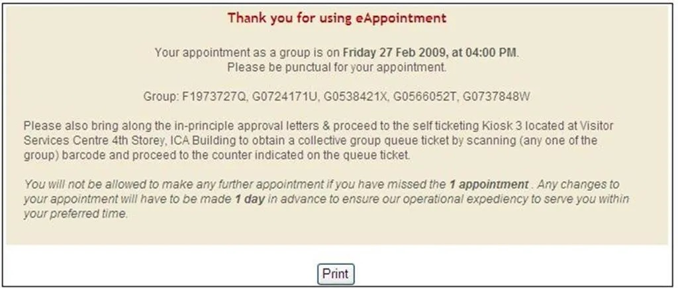Click group ID G0737848W
The image size is (678, 288).
pos(497,96)
